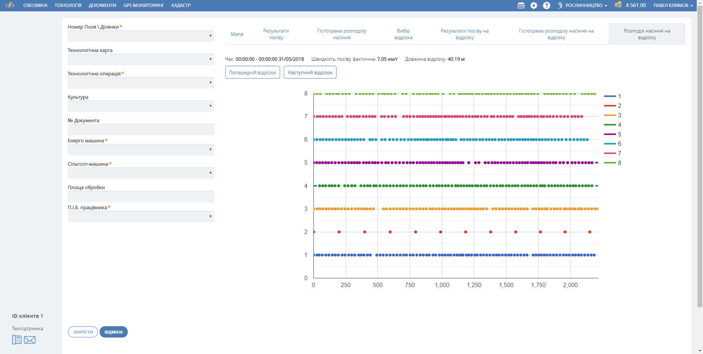Click the tech support email envelope icon
This screenshot has width=703, height=354.
(x=30, y=340)
